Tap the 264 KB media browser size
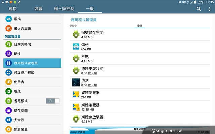 86,97
